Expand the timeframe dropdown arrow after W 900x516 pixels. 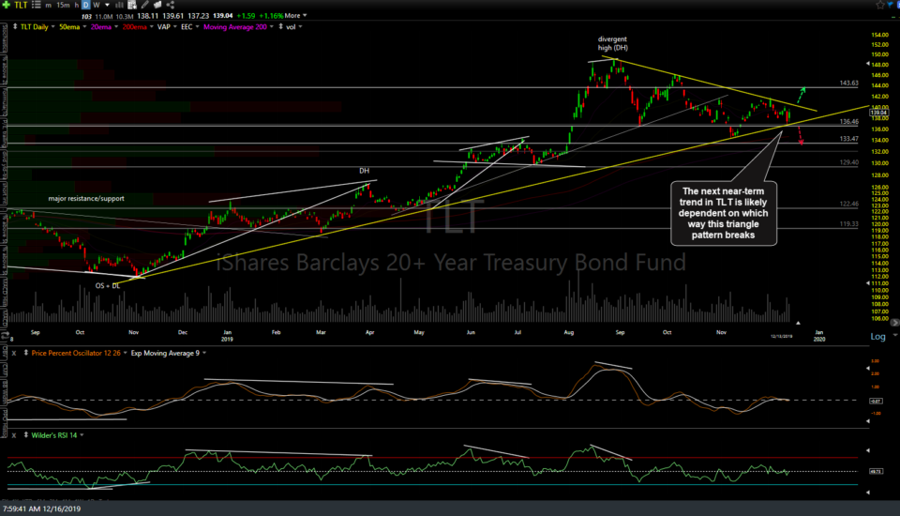point(107,5)
